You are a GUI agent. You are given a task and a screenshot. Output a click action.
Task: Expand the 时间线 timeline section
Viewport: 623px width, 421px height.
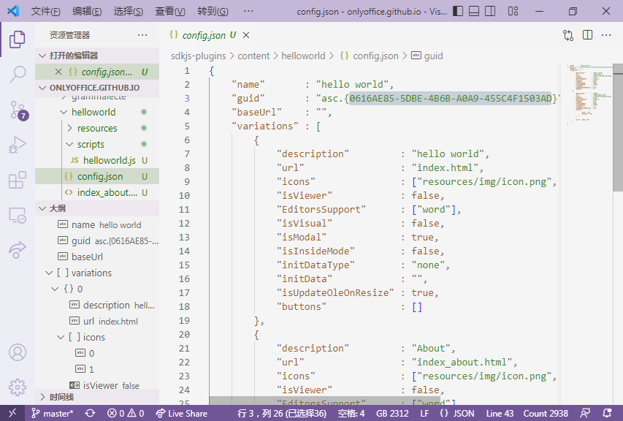point(42,397)
